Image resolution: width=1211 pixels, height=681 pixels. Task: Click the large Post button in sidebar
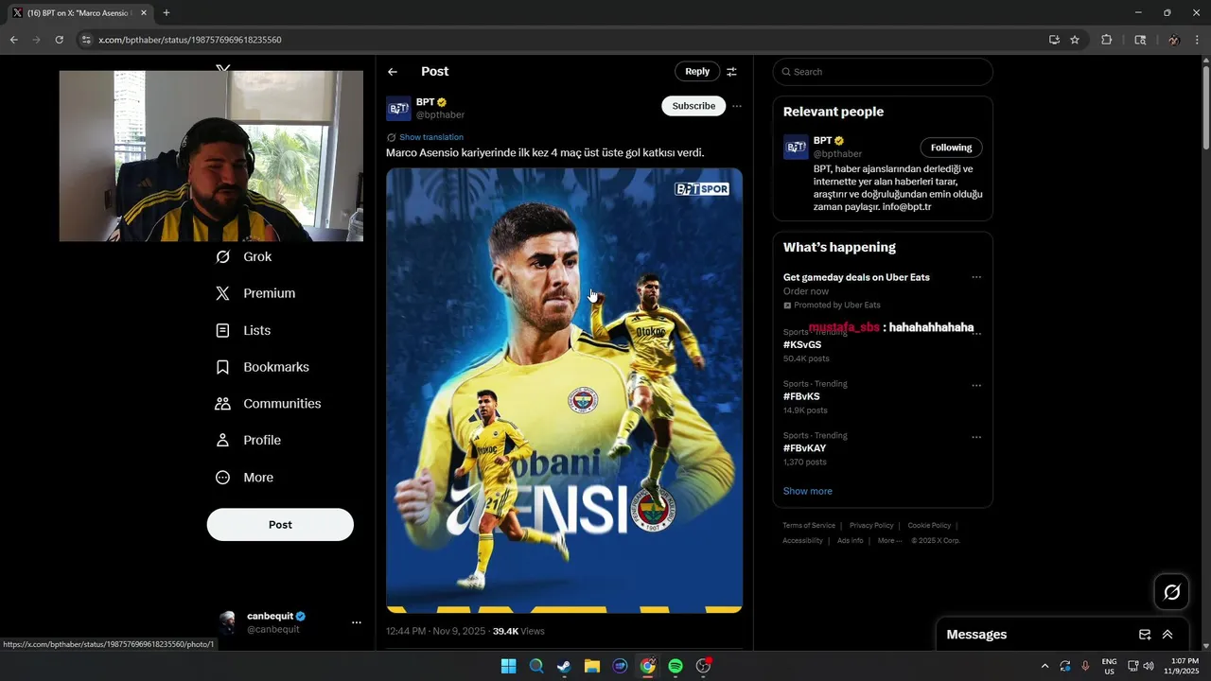point(280,525)
